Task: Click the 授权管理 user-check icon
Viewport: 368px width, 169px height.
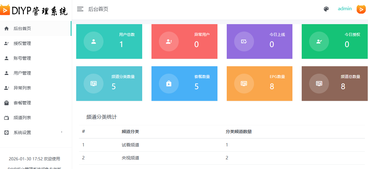Action: tap(7, 43)
